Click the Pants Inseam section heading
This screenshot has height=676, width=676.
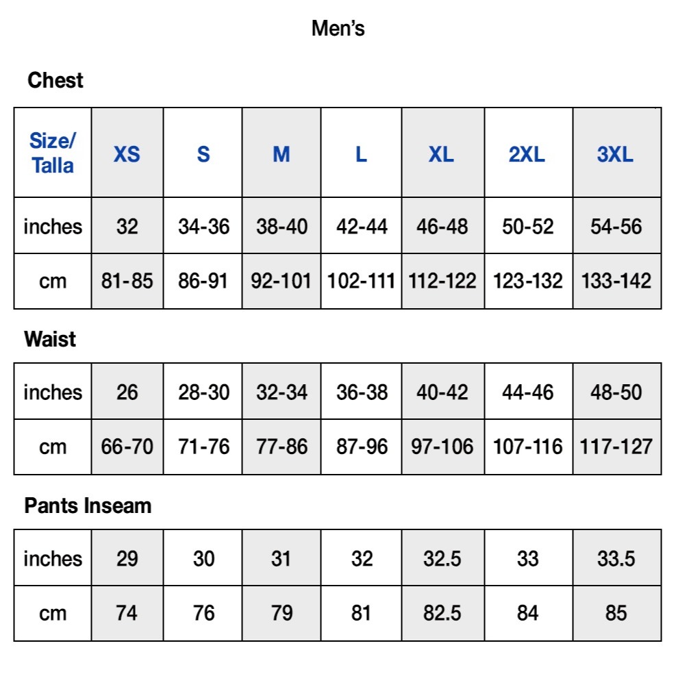[x=88, y=506]
